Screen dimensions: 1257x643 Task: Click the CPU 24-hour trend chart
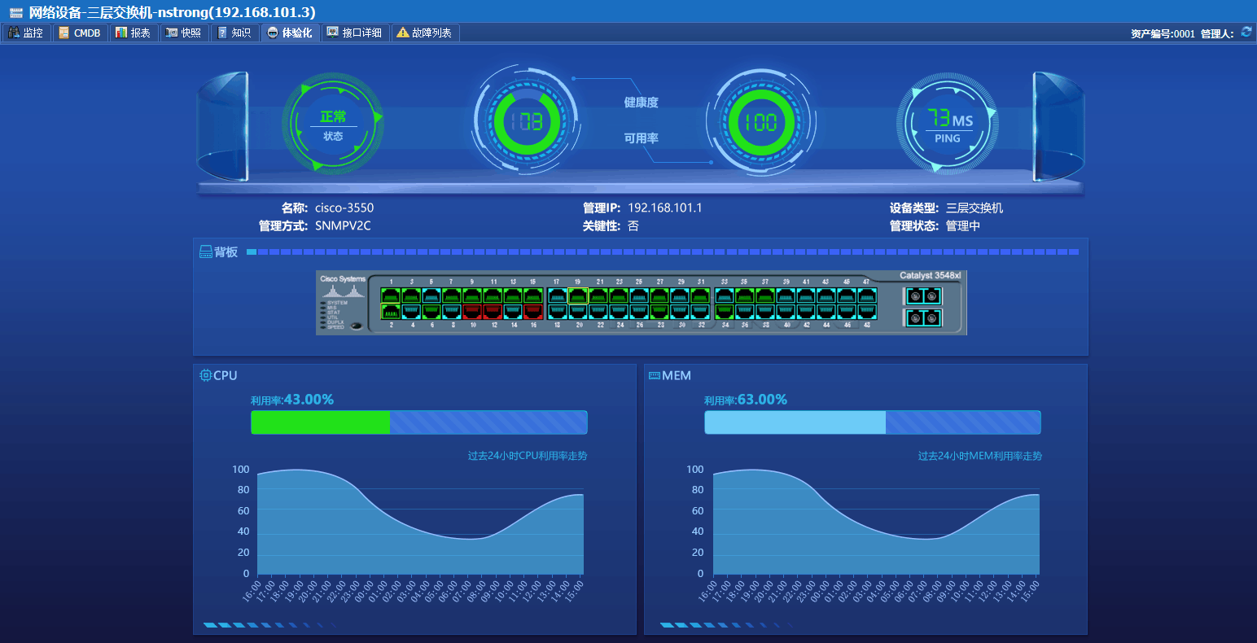420,522
